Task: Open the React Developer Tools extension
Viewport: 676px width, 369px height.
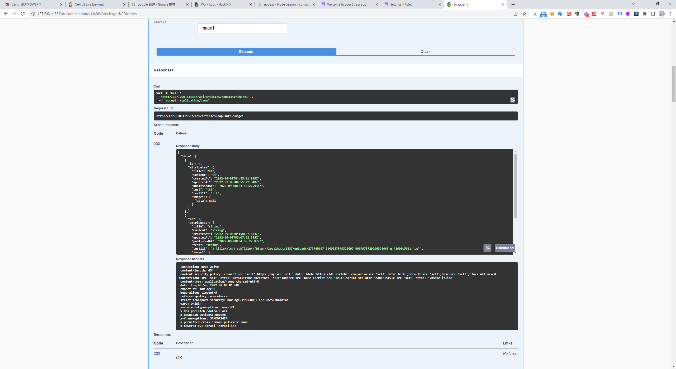Action: coord(636,14)
